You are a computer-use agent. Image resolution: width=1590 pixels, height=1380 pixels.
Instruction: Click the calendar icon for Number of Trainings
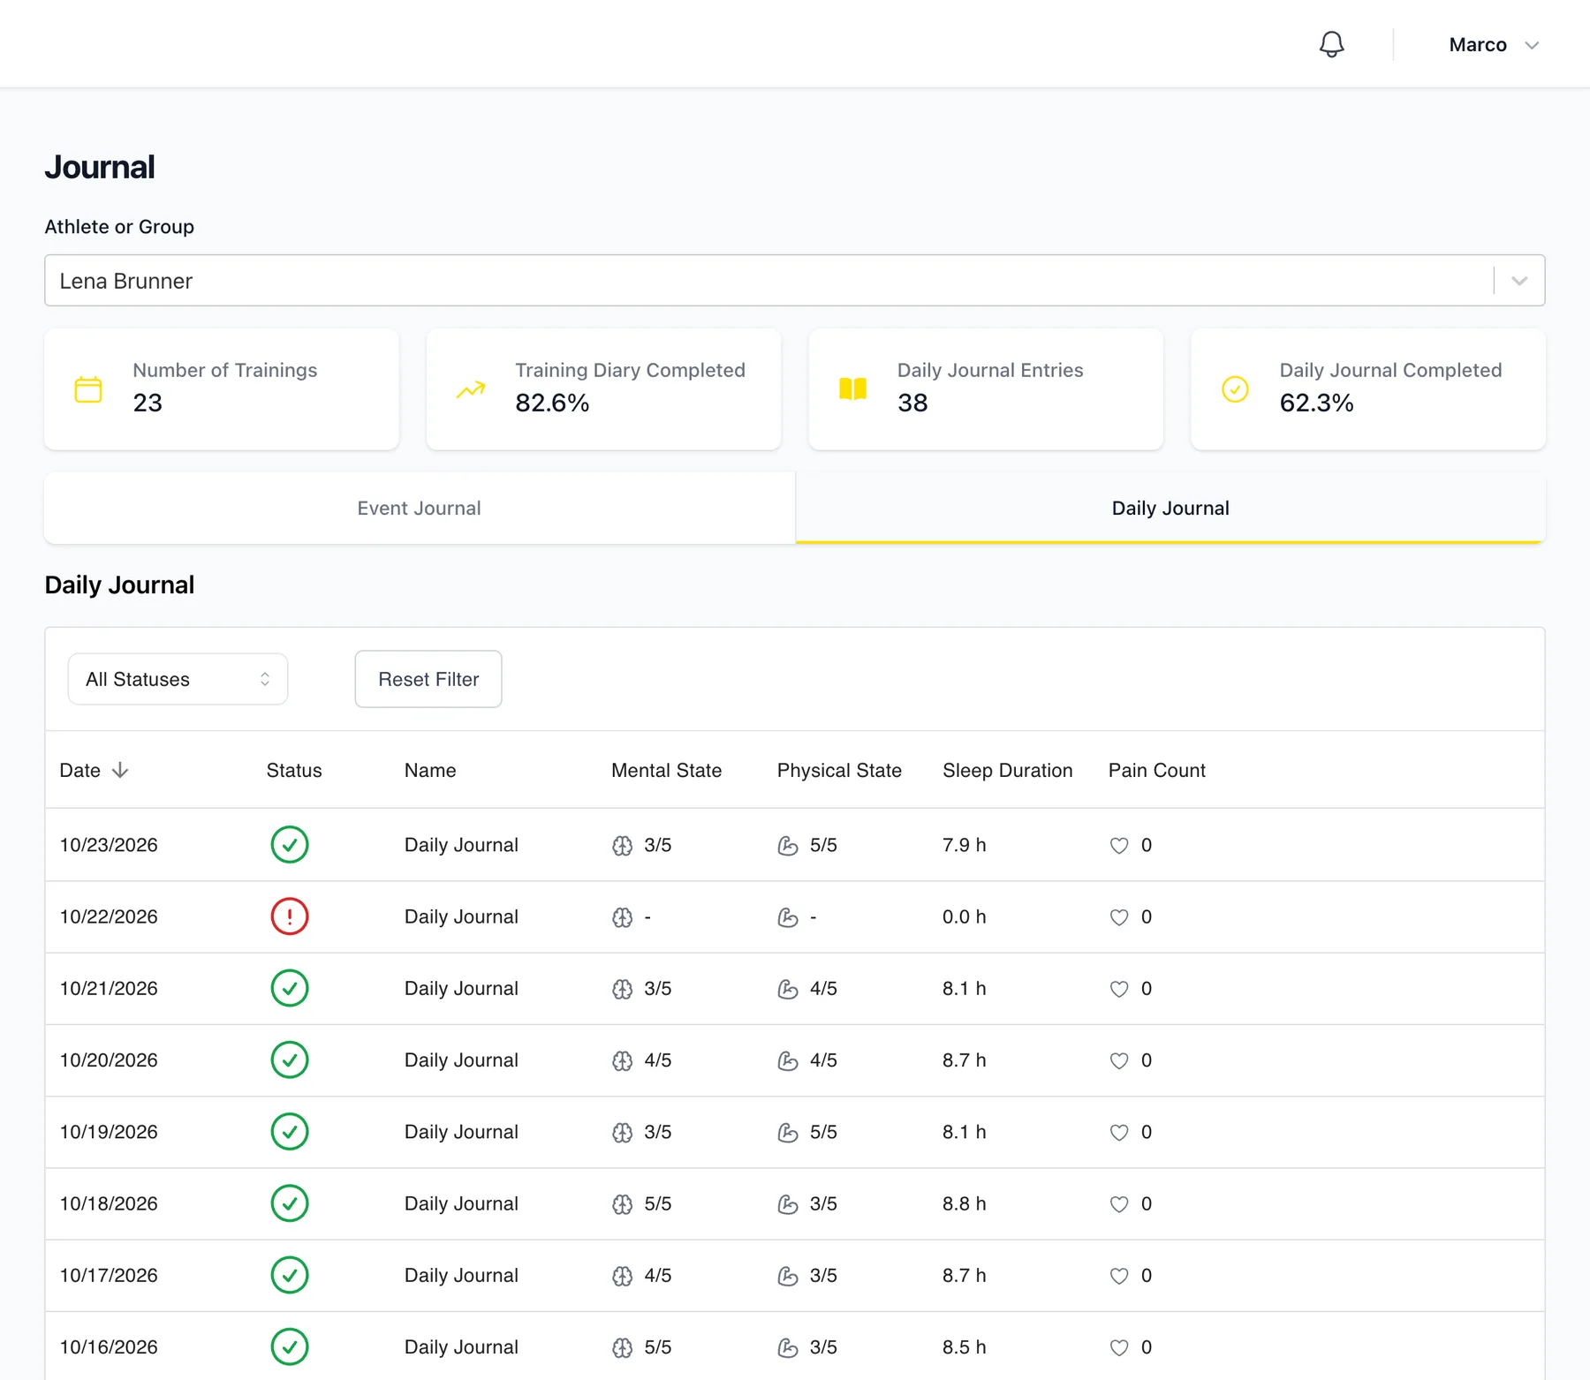point(88,389)
